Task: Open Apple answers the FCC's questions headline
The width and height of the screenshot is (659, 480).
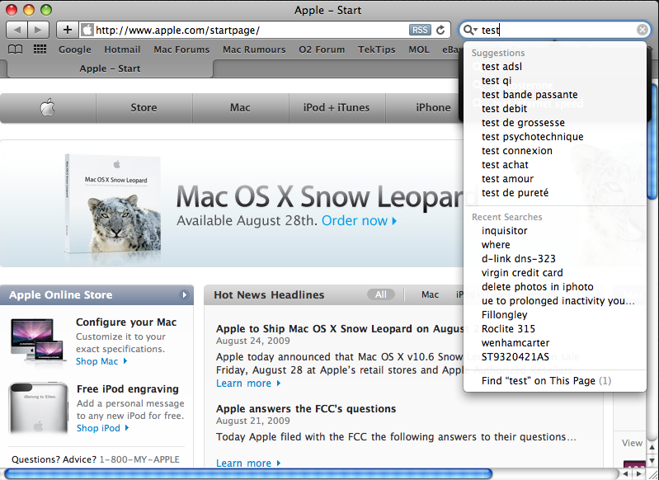Action: (306, 408)
